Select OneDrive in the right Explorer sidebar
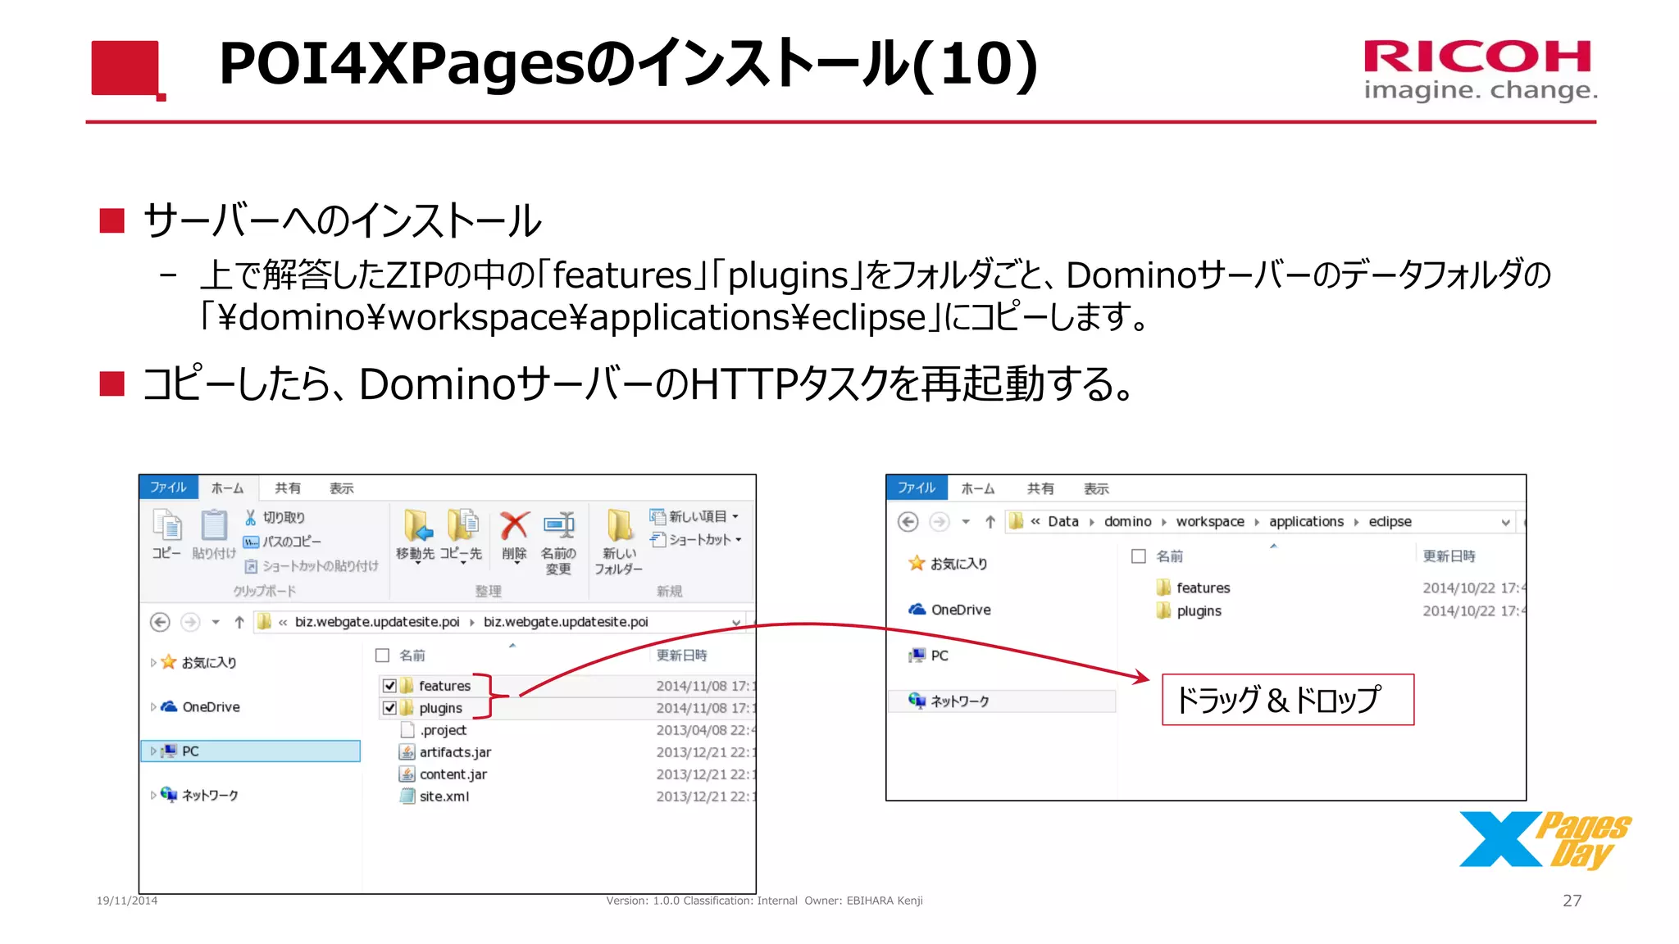Viewport: 1679px width, 944px height. click(950, 610)
